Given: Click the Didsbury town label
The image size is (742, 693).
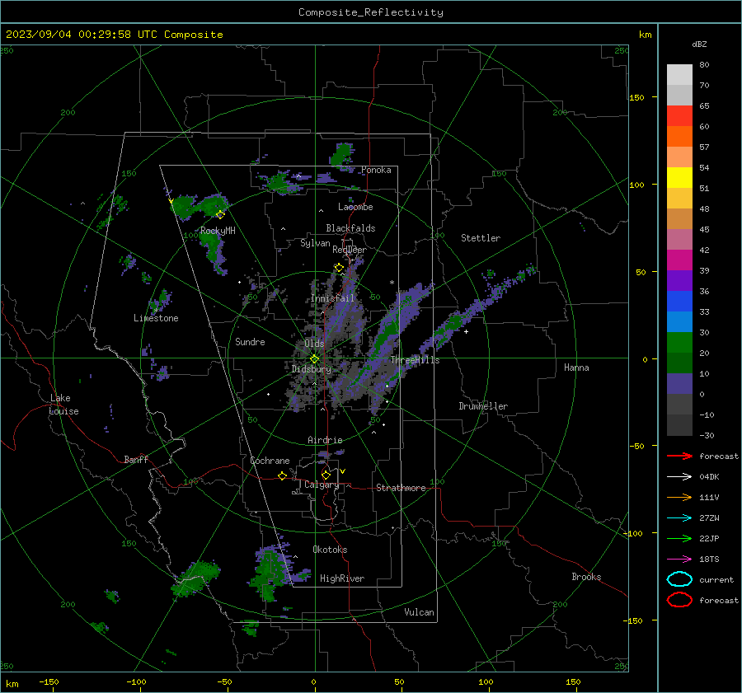Looking at the screenshot, I should (312, 369).
